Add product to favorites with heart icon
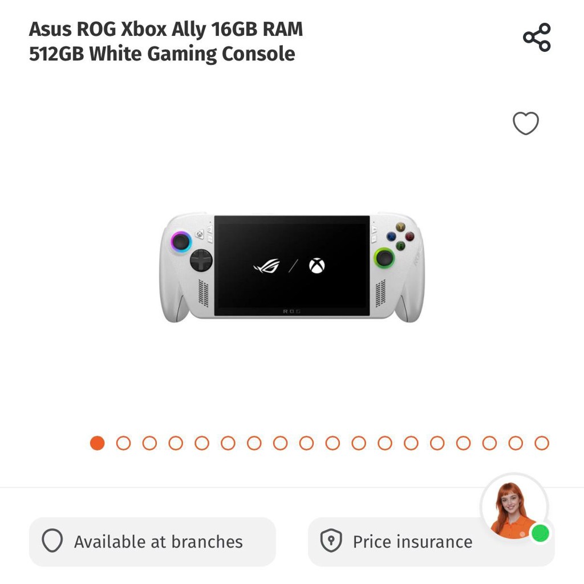This screenshot has height=584, width=584. click(x=525, y=123)
